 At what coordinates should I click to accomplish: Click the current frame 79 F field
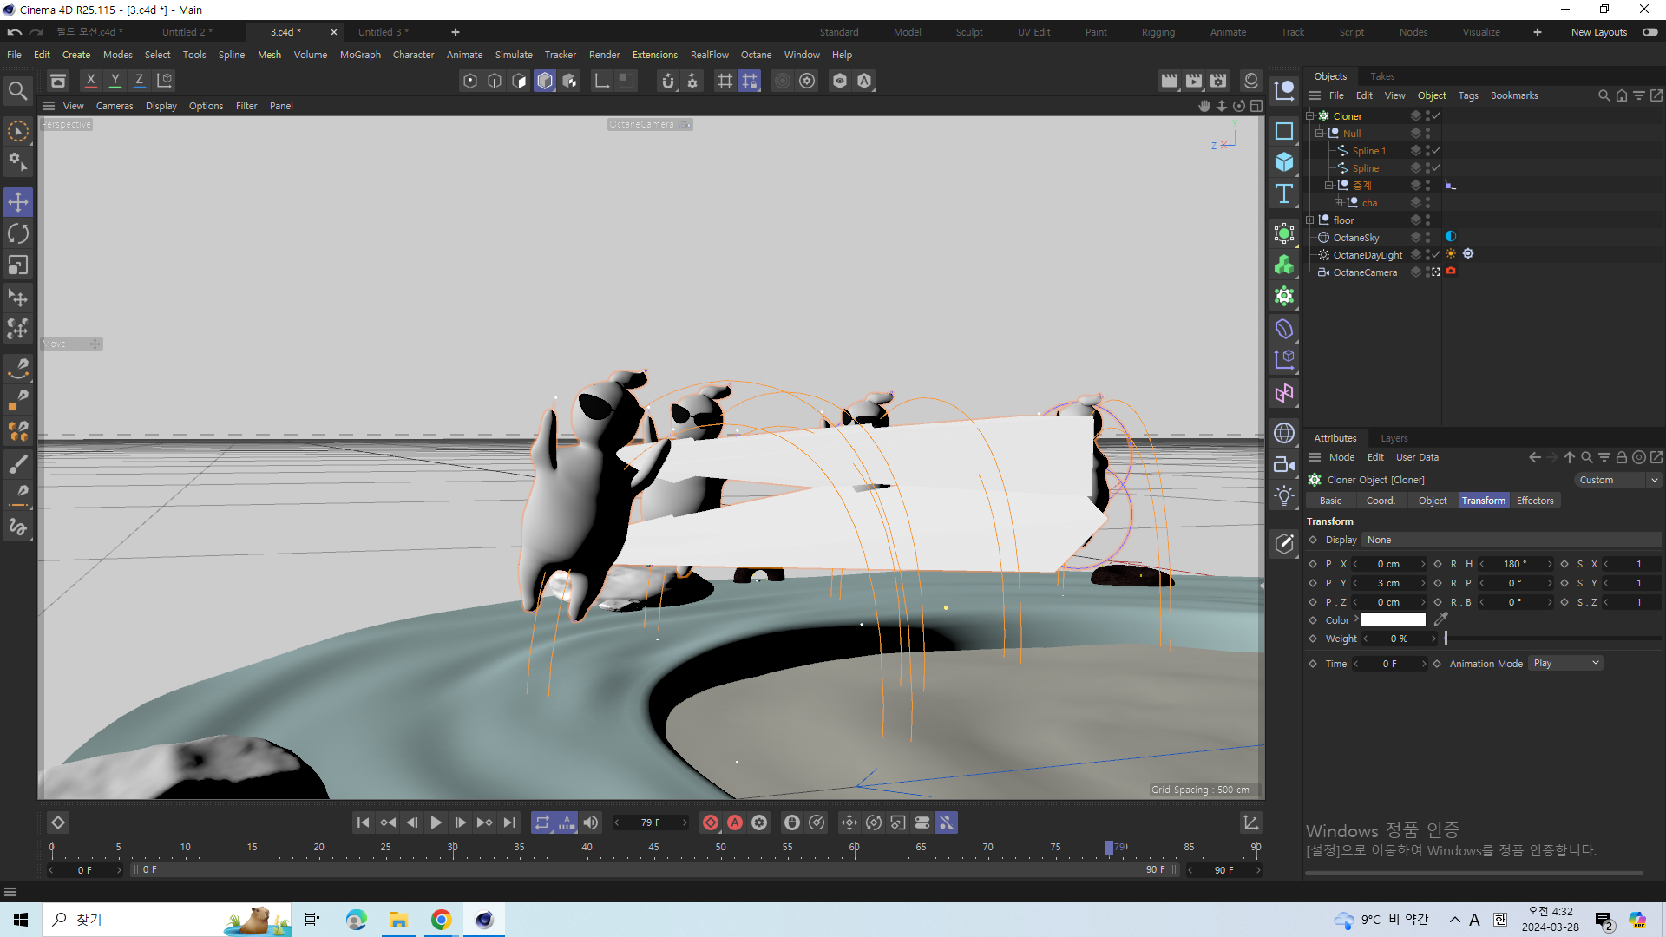[651, 822]
